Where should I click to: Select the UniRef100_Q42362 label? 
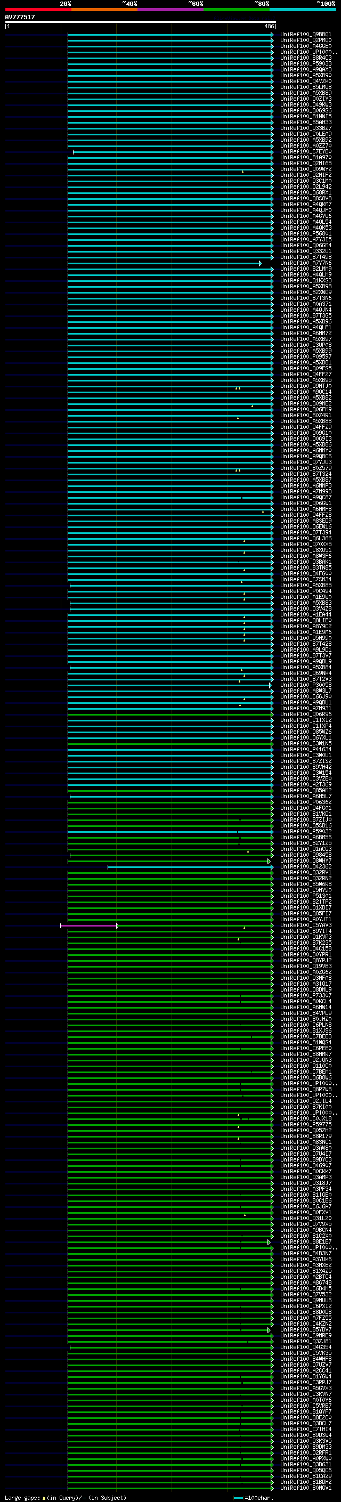pos(305,866)
